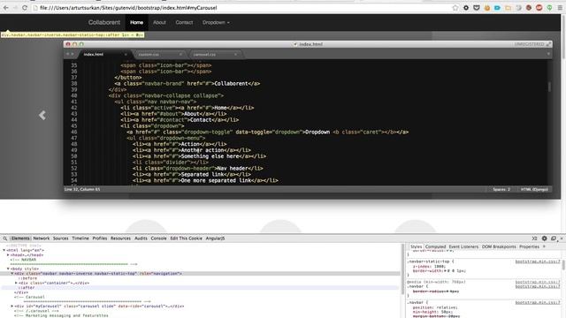Image resolution: width=566 pixels, height=318 pixels.
Task: Click the red round extension icon
Action: click(x=539, y=8)
